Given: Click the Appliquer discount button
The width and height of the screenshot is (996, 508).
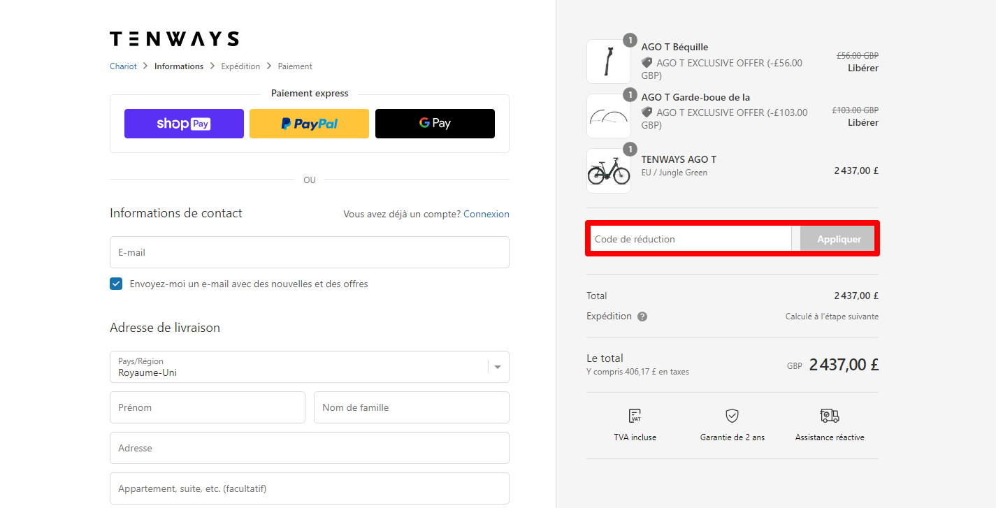Looking at the screenshot, I should [x=837, y=239].
